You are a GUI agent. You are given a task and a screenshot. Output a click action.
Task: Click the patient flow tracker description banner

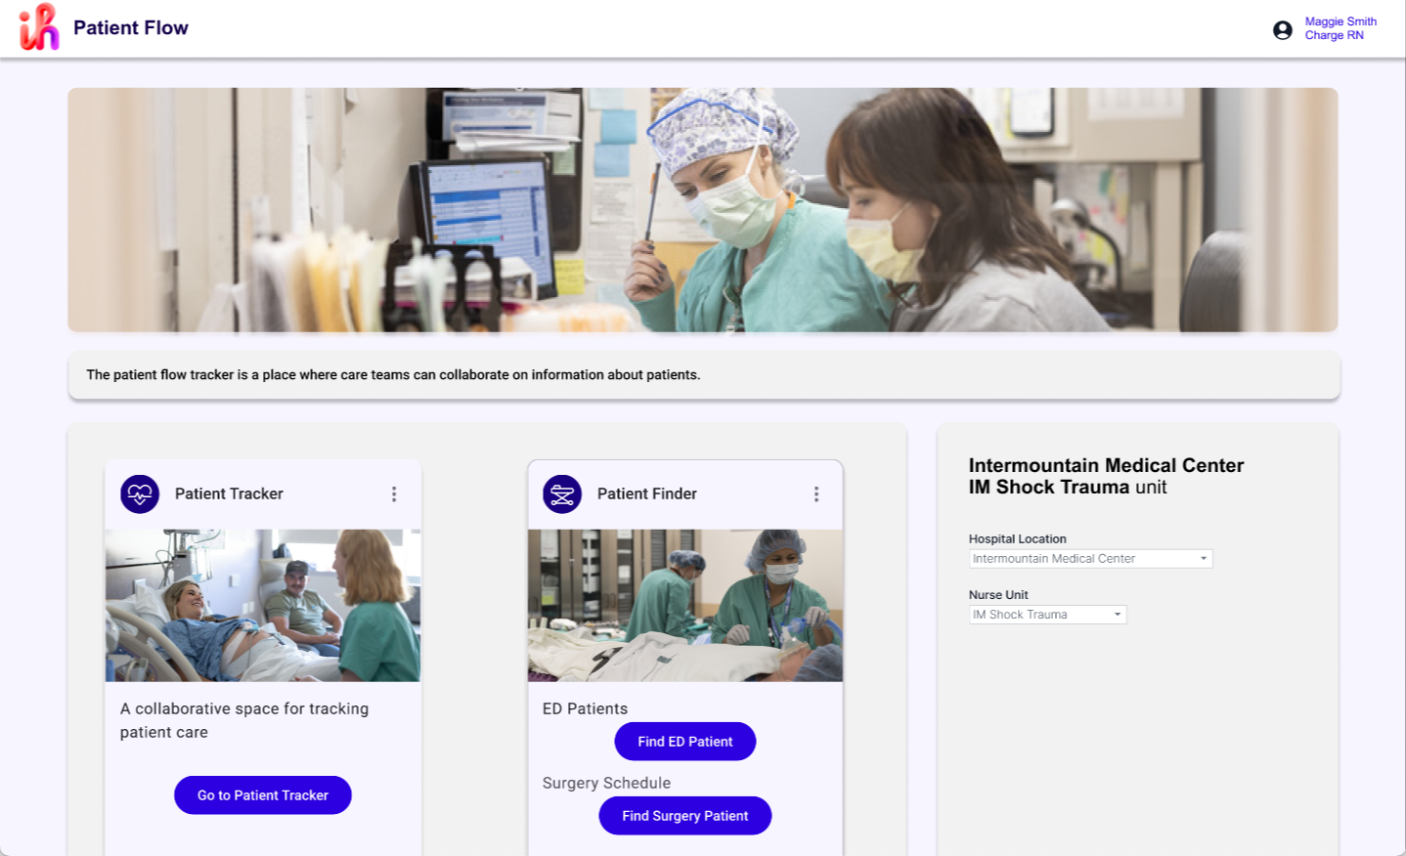coord(703,375)
